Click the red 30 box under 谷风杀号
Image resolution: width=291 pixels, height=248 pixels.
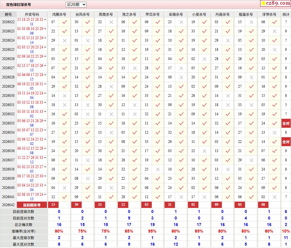(x=77, y=205)
